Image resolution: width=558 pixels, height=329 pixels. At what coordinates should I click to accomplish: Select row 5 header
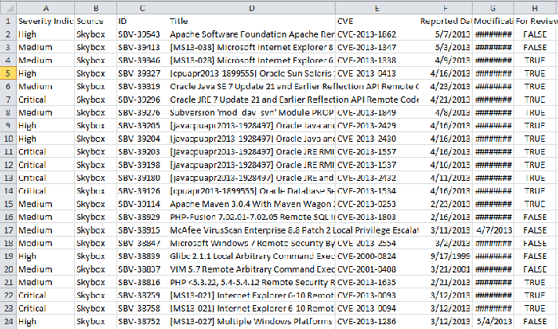(x=8, y=73)
